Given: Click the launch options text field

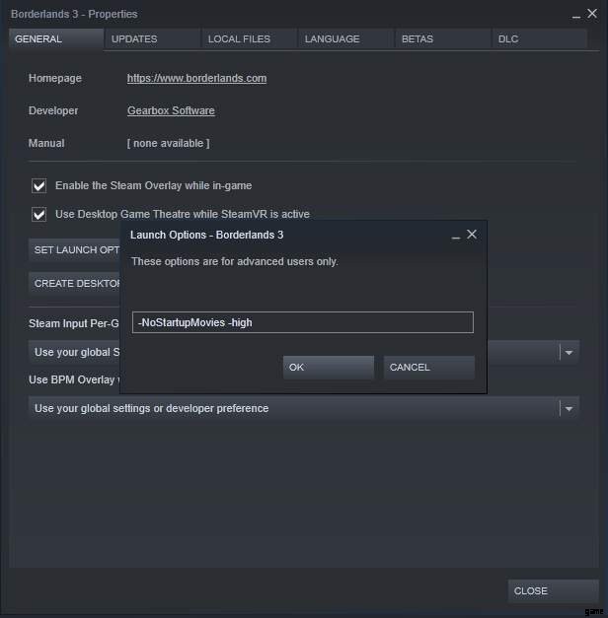Looking at the screenshot, I should click(x=303, y=322).
